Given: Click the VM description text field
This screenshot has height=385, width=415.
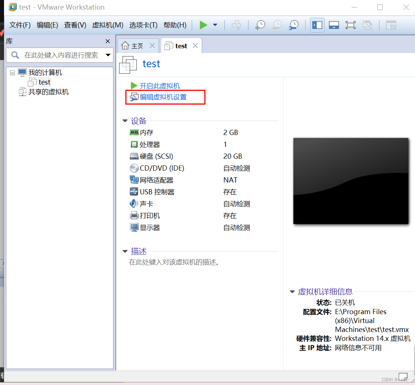Looking at the screenshot, I should [174, 262].
